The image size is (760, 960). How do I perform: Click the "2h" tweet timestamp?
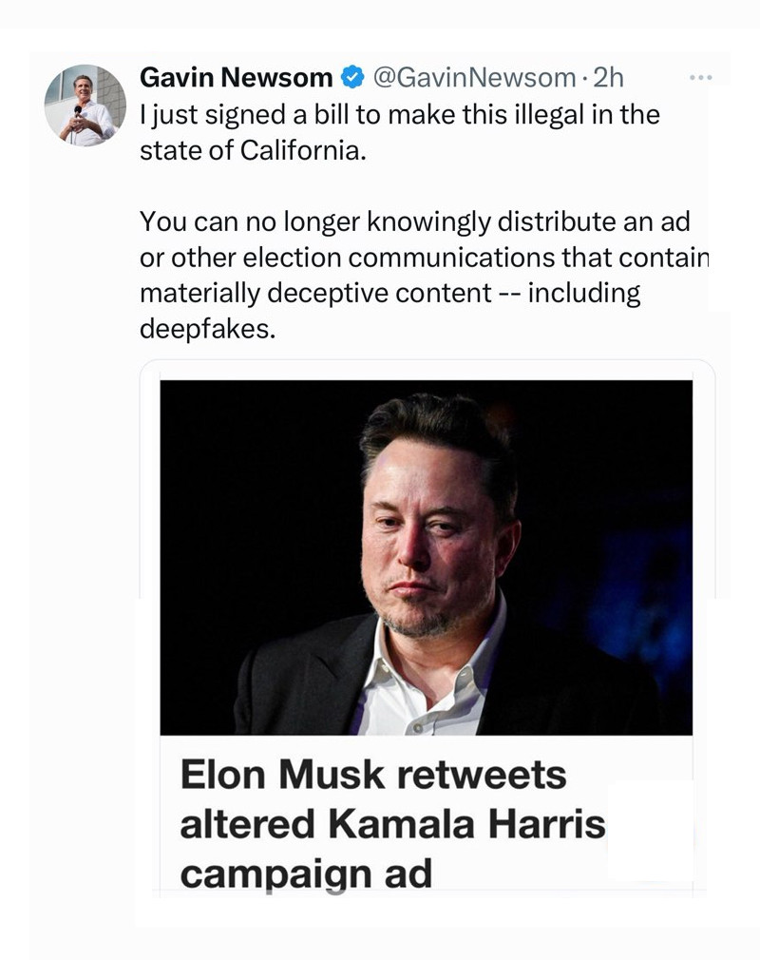tap(608, 77)
